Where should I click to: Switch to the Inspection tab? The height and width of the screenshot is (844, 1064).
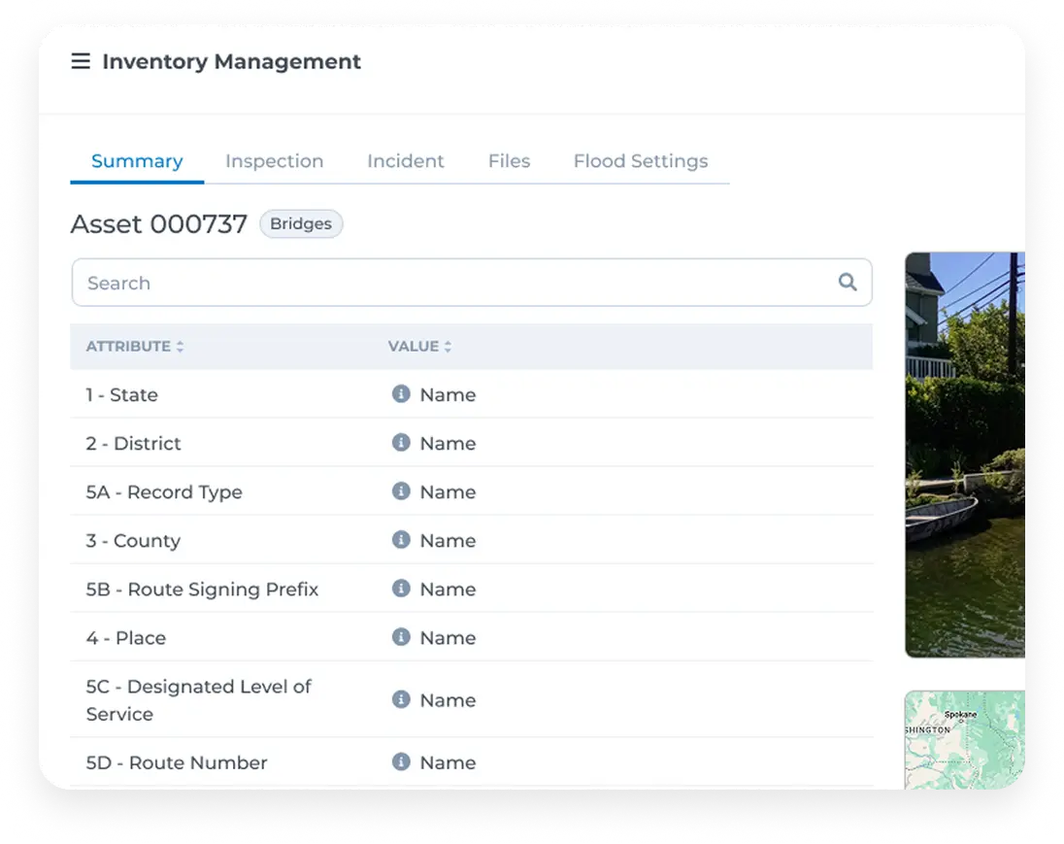pyautogui.click(x=274, y=160)
